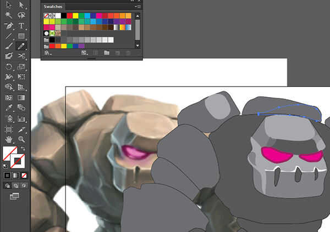Open the Show Swatch Kinds menu
The image size is (330, 232).
coord(84,53)
